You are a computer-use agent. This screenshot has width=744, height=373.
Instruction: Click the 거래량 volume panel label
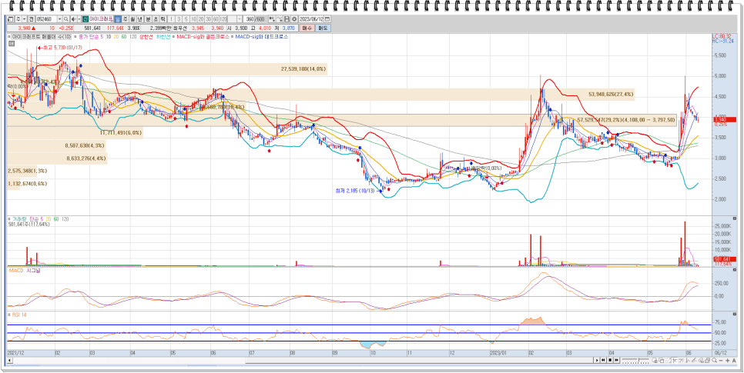coord(18,219)
